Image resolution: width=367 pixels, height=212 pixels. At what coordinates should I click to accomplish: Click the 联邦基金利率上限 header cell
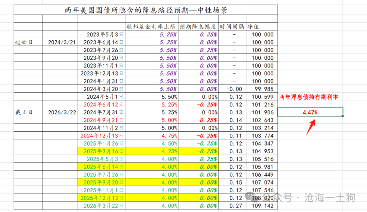click(152, 26)
